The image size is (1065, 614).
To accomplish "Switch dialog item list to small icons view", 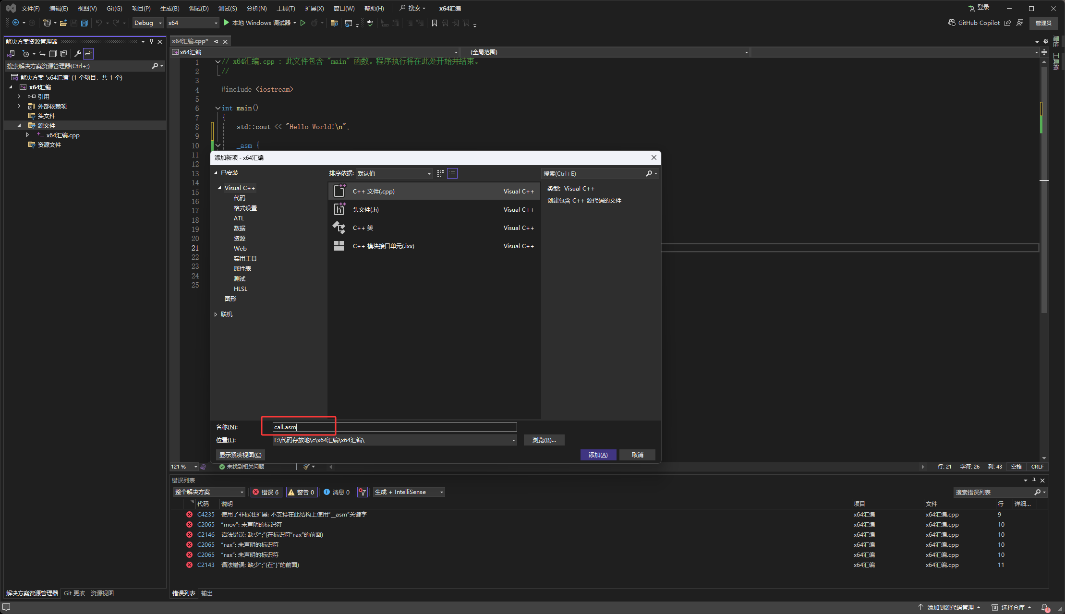I will [x=440, y=173].
